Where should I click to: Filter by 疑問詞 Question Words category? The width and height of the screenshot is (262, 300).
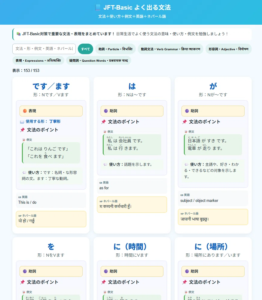point(99,60)
